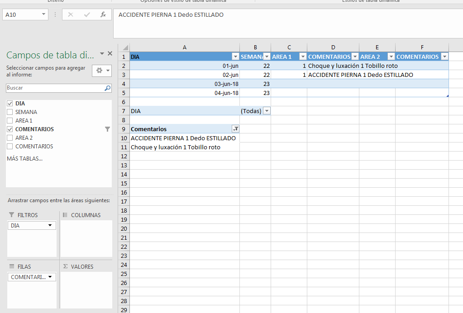
Task: Open the SEMANA column header filter dropdown
Action: pos(267,57)
